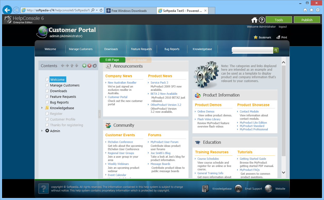This screenshot has height=200, width=324.
Task: Collapse the Contents panel with splitter handle
Action: point(99,114)
